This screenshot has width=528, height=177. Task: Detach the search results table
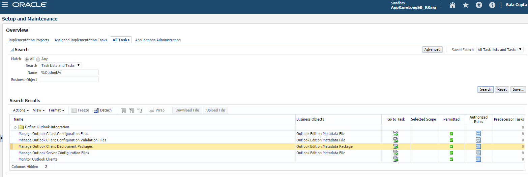pos(102,110)
